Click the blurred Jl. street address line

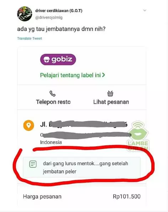coord(84,124)
